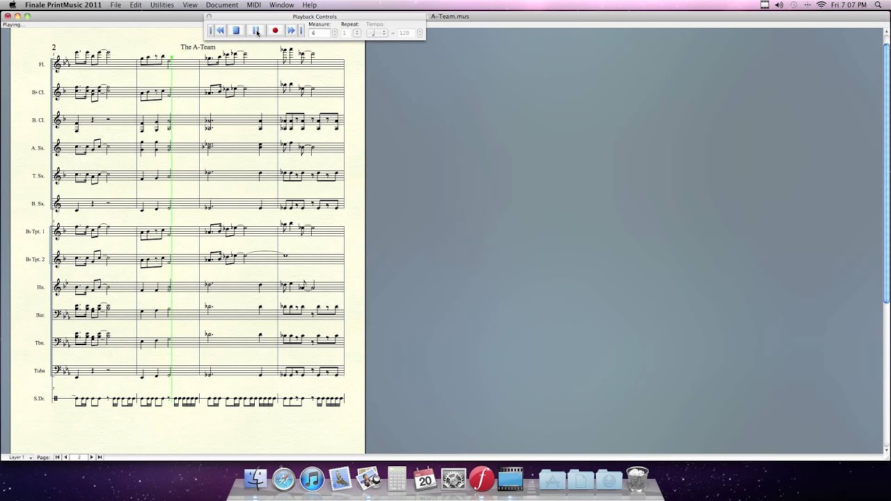Image resolution: width=891 pixels, height=501 pixels.
Task: Open the filmstrip screen recorder Dock icon
Action: [x=510, y=479]
